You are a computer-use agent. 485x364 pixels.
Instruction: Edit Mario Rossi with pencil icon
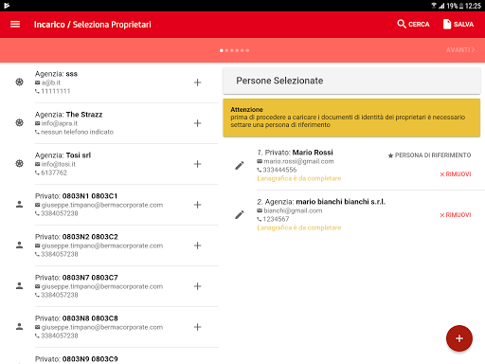(x=240, y=165)
